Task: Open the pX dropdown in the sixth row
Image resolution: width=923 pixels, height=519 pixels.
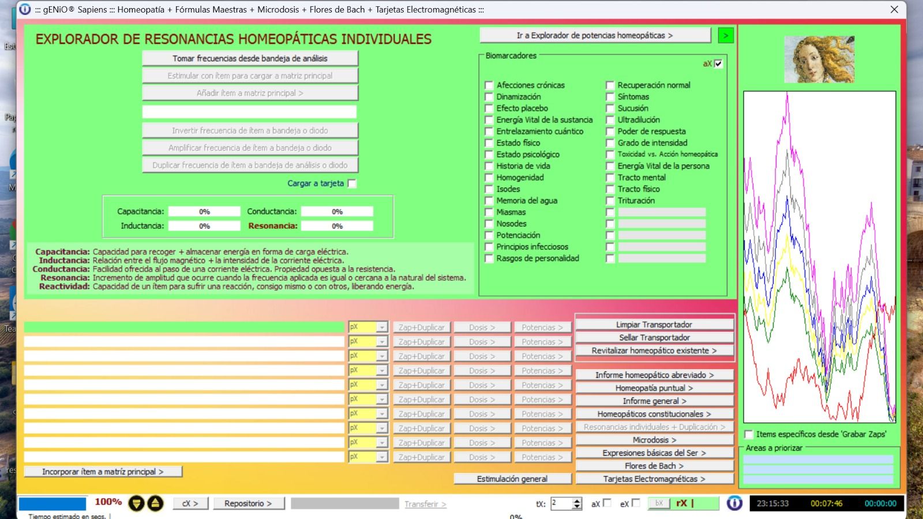Action: click(381, 400)
